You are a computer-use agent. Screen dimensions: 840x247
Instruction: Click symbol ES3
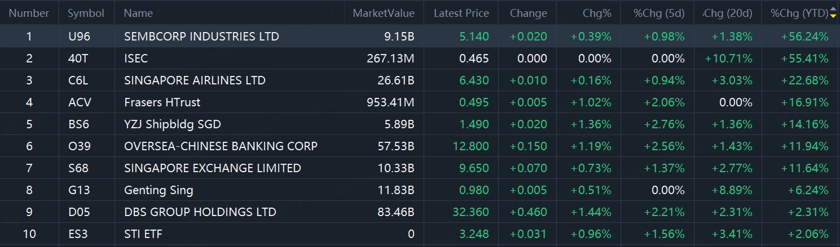[x=77, y=234]
